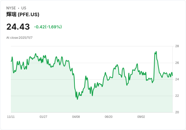Select the 24 y-axis label
This screenshot has width=186, height=130.
tap(177, 79)
